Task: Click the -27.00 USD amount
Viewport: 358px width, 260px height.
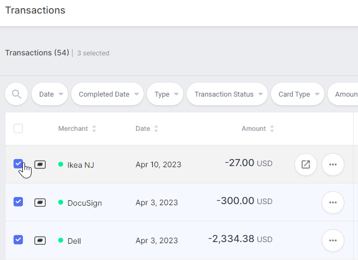Action: pos(249,163)
